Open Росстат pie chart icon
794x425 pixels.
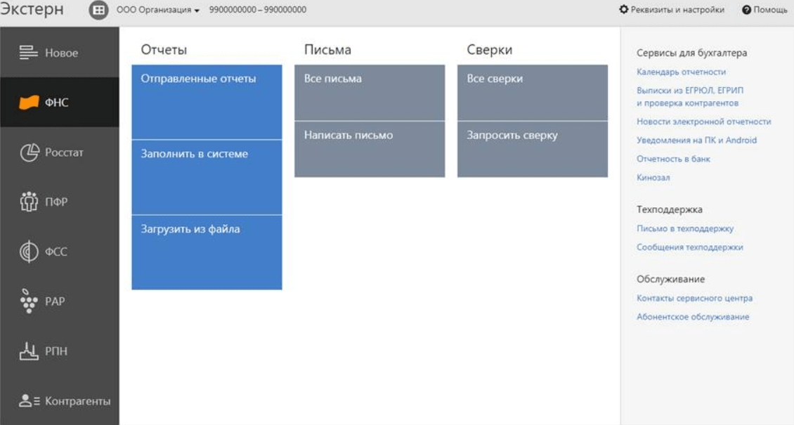28,152
